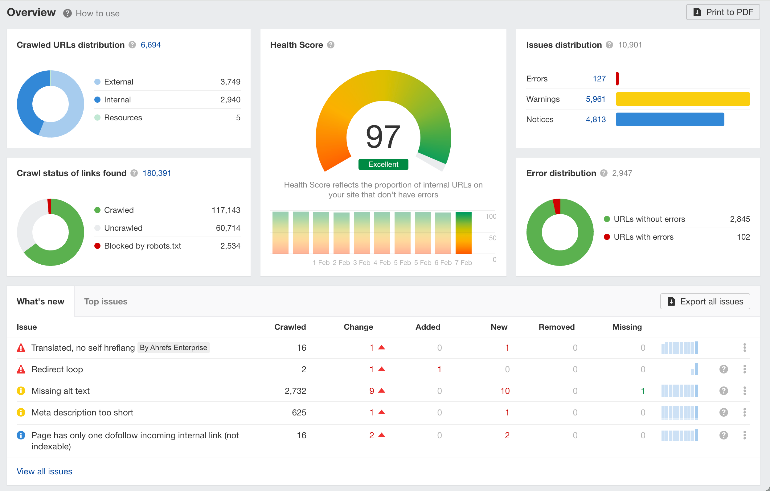Click the help icon beside Crawled URLs distribution
Screen dimensions: 770x491
click(132, 45)
